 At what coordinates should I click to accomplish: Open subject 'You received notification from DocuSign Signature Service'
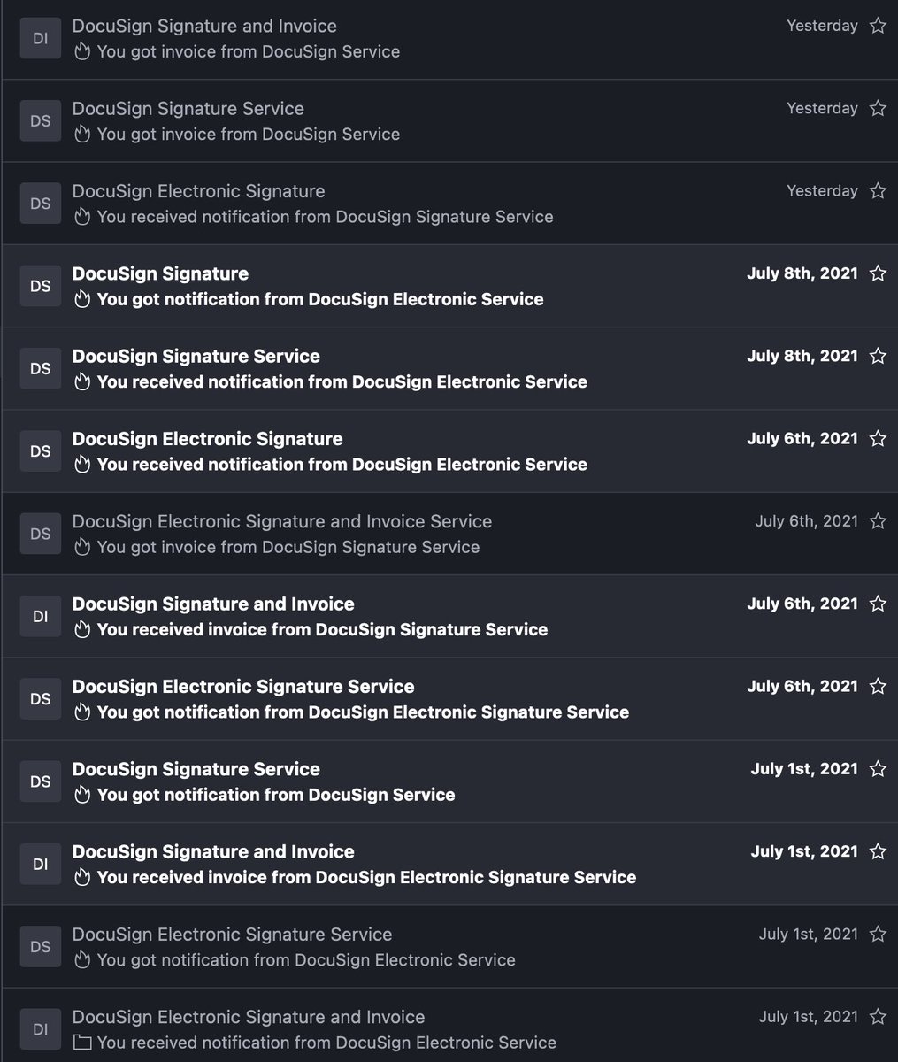click(325, 217)
